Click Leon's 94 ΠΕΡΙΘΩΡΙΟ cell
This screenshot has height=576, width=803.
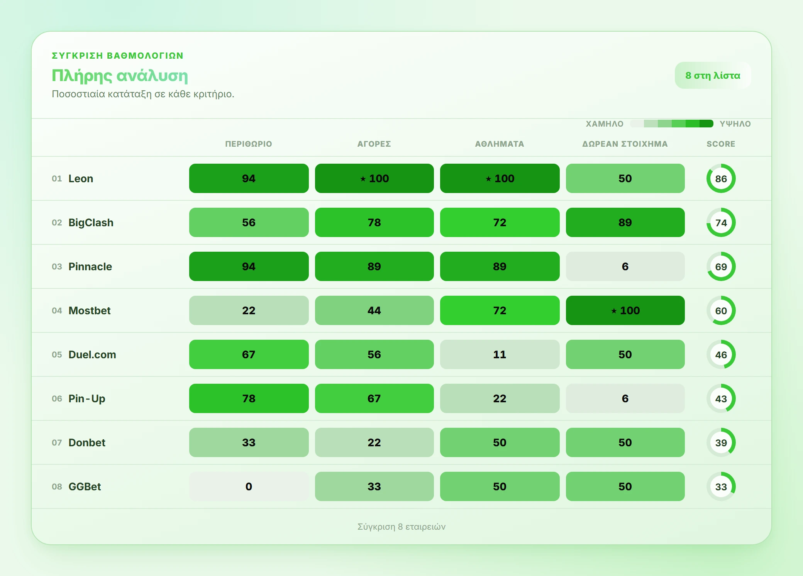coord(249,178)
